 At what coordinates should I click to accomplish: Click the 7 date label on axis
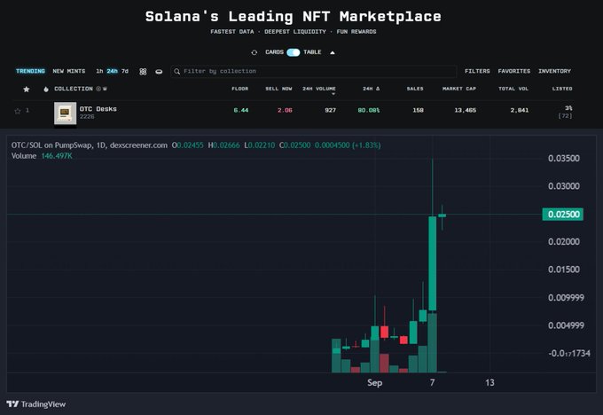[x=432, y=383]
